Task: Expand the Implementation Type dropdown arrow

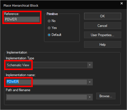Action: tap(90, 65)
